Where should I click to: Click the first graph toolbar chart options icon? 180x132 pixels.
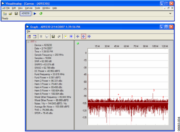[x=29, y=36]
